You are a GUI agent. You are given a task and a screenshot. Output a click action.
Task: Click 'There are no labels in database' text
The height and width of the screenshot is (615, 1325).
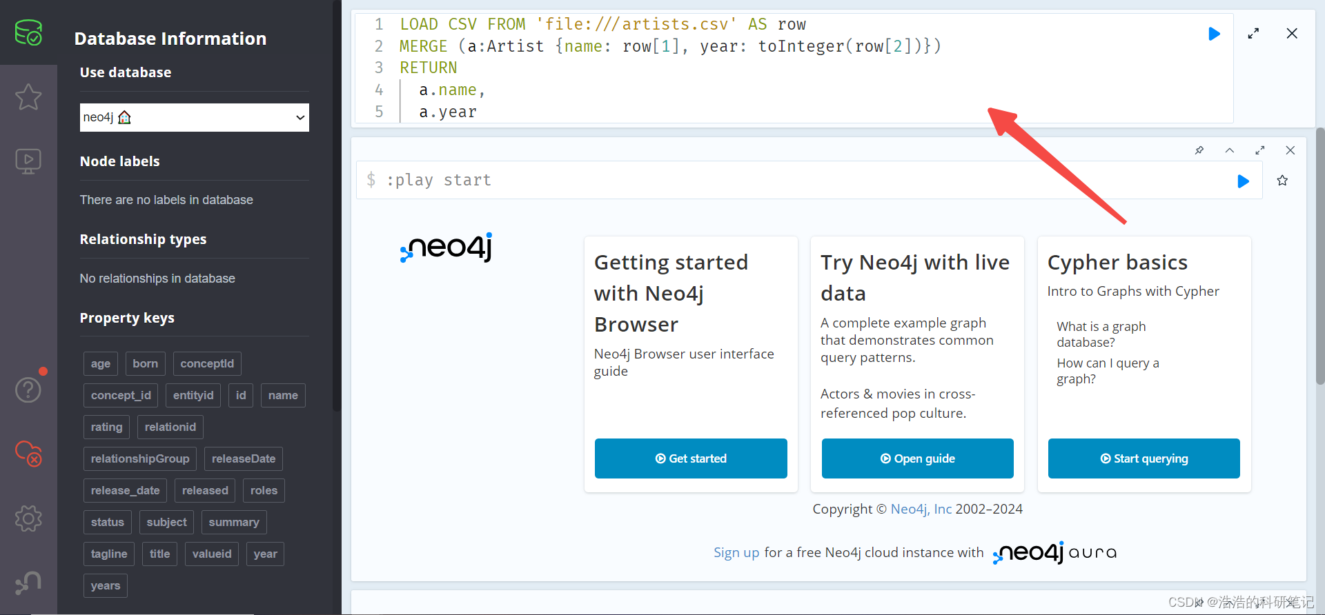coord(166,200)
